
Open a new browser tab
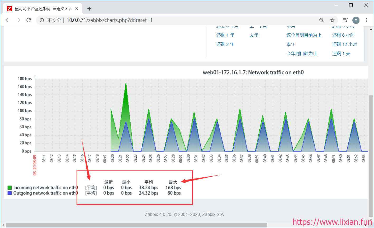coord(89,8)
